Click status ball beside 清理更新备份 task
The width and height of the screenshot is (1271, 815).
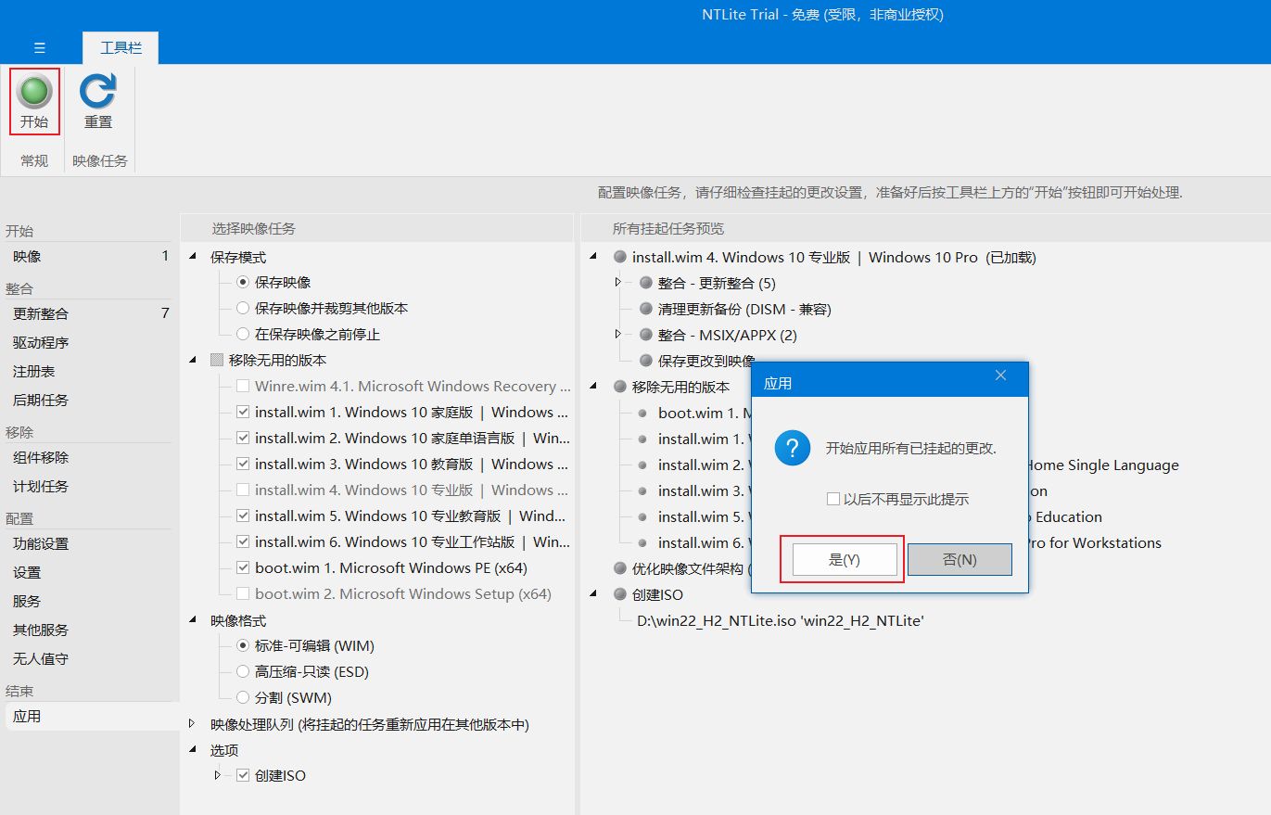[646, 309]
